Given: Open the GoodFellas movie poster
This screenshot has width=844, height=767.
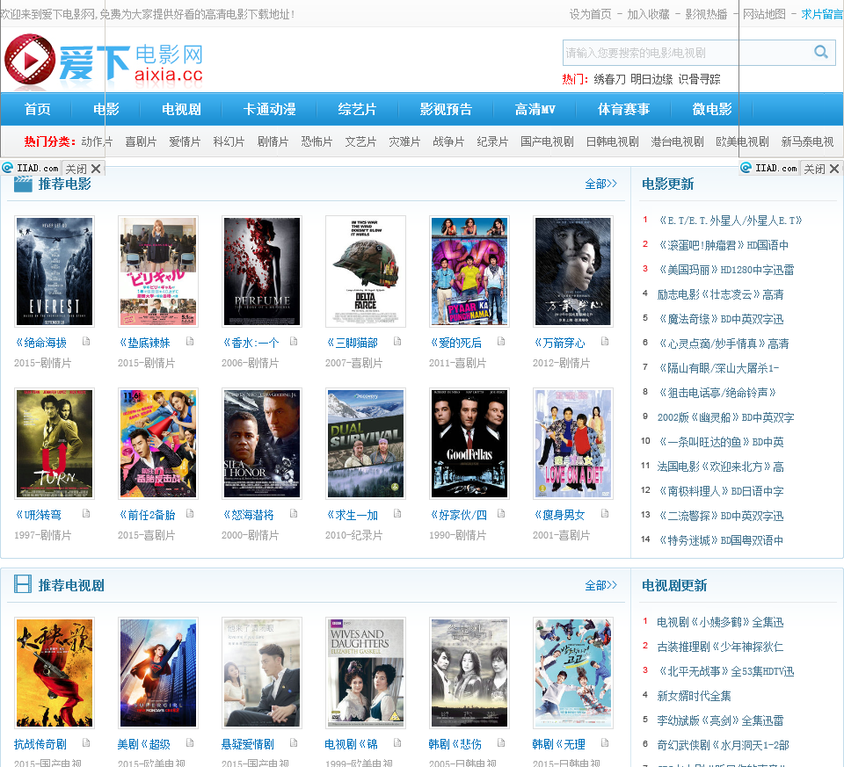Looking at the screenshot, I should point(469,443).
